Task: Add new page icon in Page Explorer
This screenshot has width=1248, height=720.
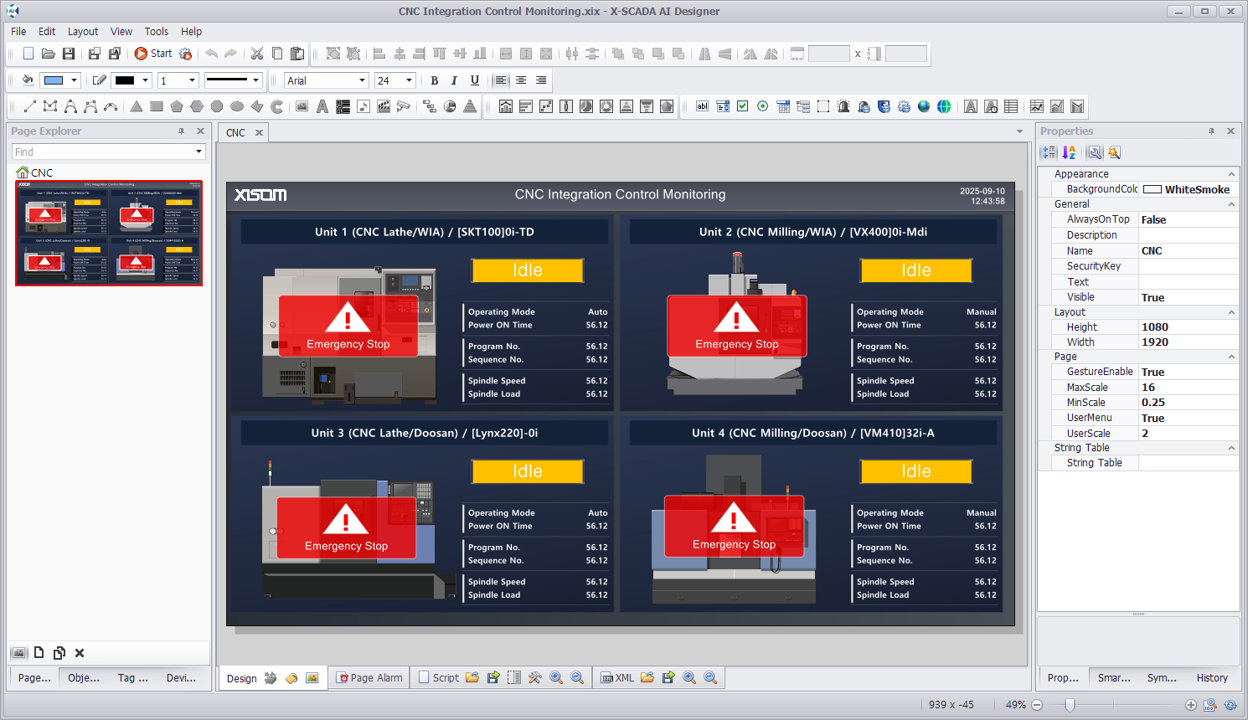Action: 39,653
